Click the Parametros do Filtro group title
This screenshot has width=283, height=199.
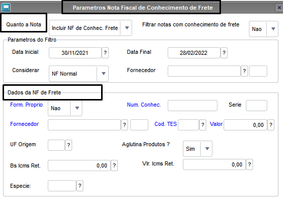click(x=32, y=40)
